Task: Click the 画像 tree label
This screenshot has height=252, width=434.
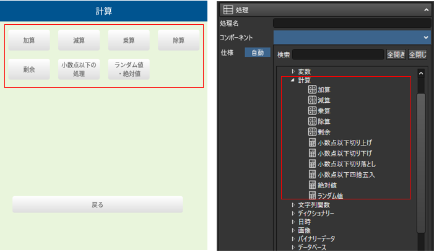Action: [x=304, y=230]
